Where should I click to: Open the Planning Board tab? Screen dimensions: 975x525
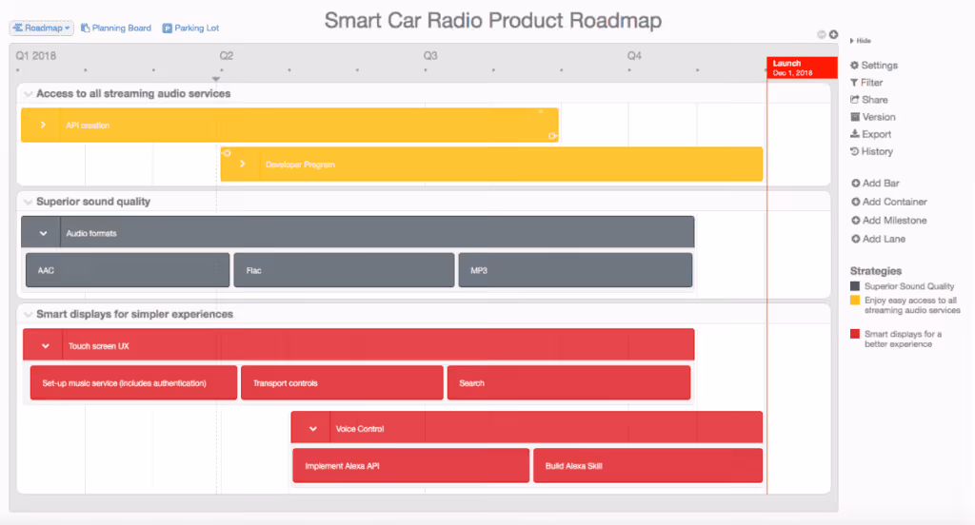116,28
